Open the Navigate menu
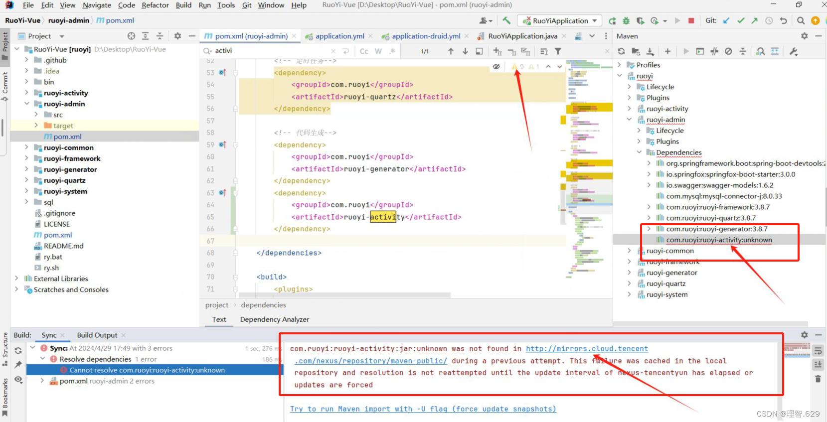This screenshot has width=827, height=422. tap(97, 5)
